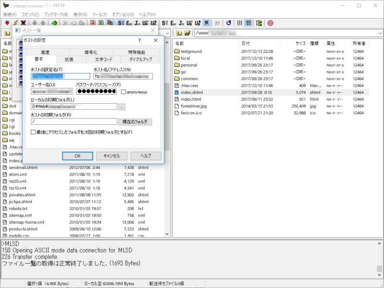Screen dimensions: 384x288
Task: Refresh the file lists with the arrow icon
Action: pyautogui.click(x=228, y=22)
